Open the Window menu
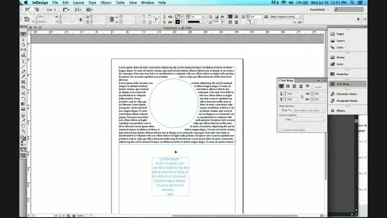The image size is (387, 218). [x=148, y=2]
